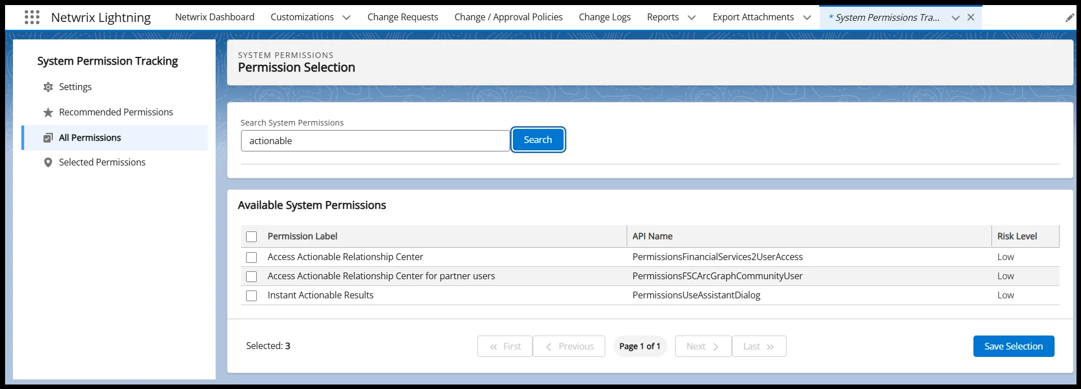
Task: Expand the Reports menu chevron
Action: coord(692,18)
